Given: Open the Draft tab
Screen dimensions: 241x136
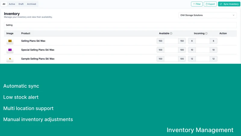Looking at the screenshot, I should coord(21,4).
